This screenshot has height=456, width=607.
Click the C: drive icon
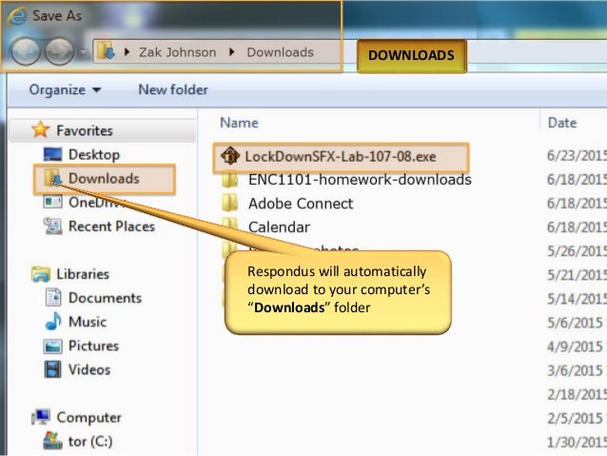(x=52, y=441)
